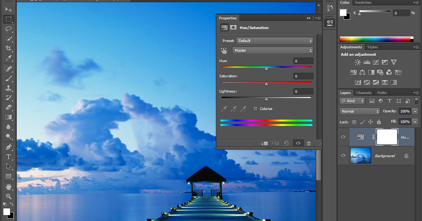Add a Black & White adjustment
Viewport: 422px width, 221px height.
click(371, 72)
